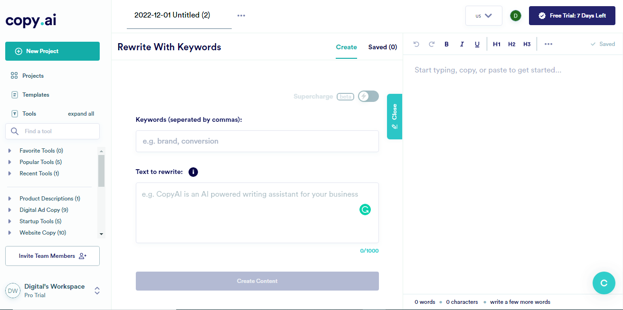This screenshot has height=310, width=623.
Task: Click the 0 characters status text
Action: [x=462, y=302]
